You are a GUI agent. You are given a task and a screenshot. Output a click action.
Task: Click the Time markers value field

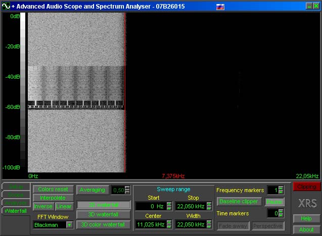[x=273, y=213]
